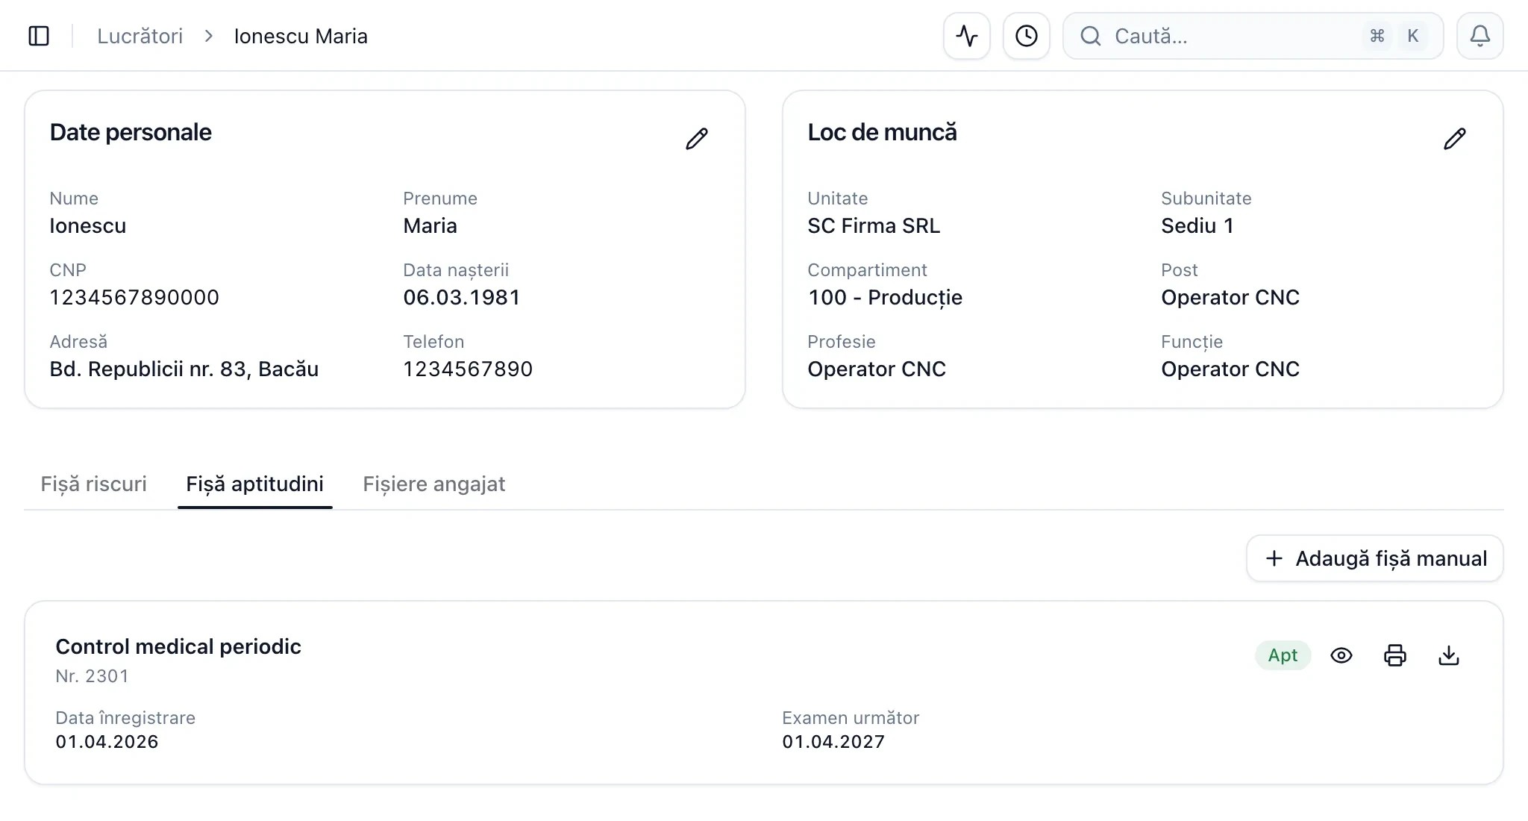Click the birth date 06.03.1981
This screenshot has height=821, width=1528.
462,297
